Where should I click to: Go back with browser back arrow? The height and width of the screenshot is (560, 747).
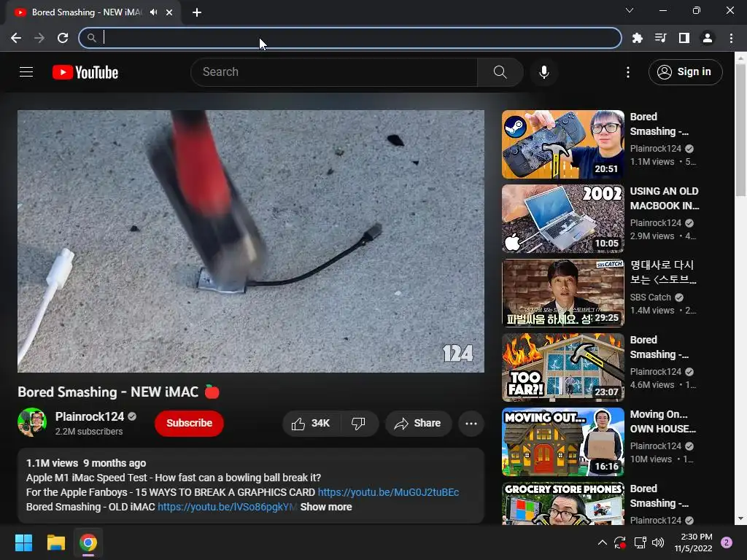click(x=16, y=38)
